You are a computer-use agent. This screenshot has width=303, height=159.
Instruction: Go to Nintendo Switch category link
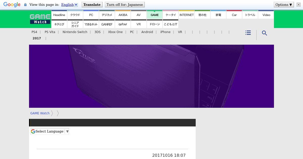point(75,32)
